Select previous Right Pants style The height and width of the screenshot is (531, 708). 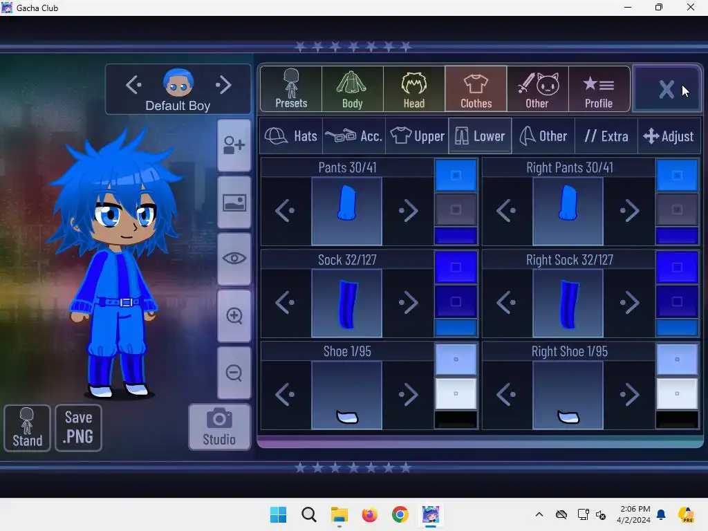pos(506,210)
